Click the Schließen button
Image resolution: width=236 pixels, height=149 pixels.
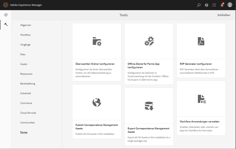click(x=224, y=15)
